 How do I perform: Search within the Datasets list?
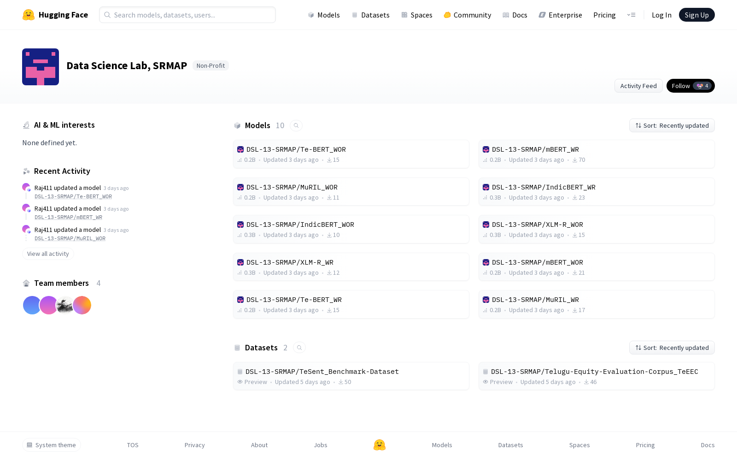point(299,348)
